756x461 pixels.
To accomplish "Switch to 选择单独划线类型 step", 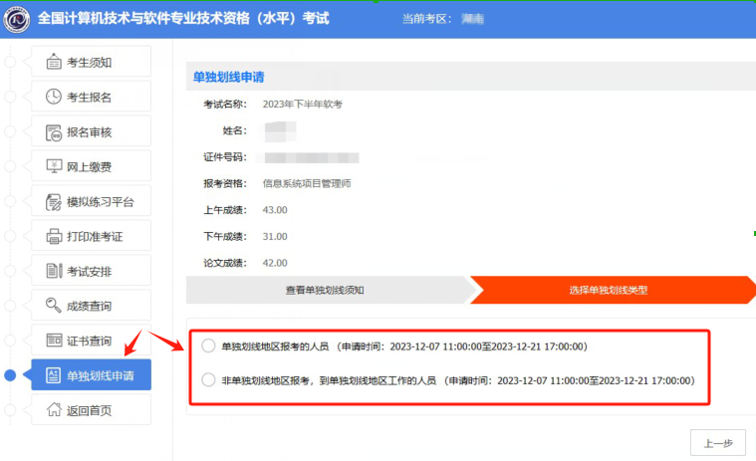I will tap(608, 290).
